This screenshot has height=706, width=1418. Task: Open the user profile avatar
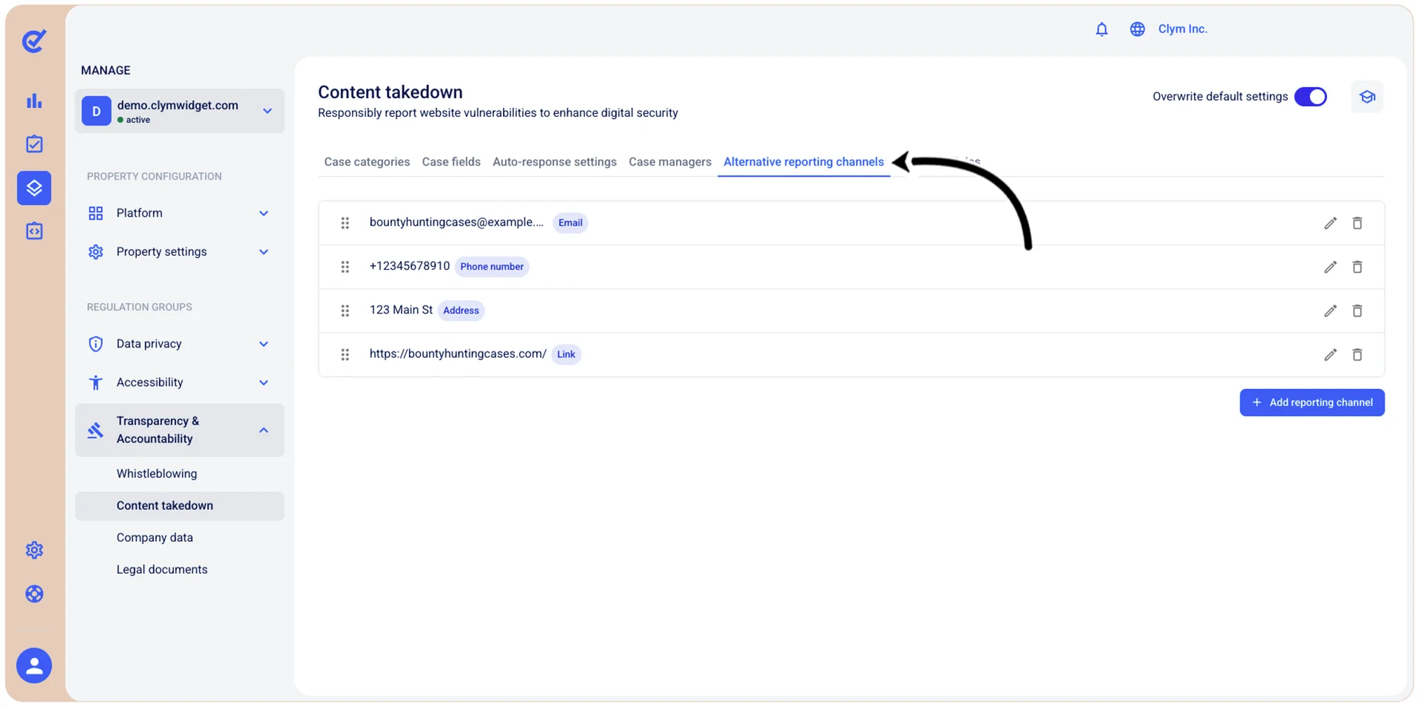tap(34, 666)
